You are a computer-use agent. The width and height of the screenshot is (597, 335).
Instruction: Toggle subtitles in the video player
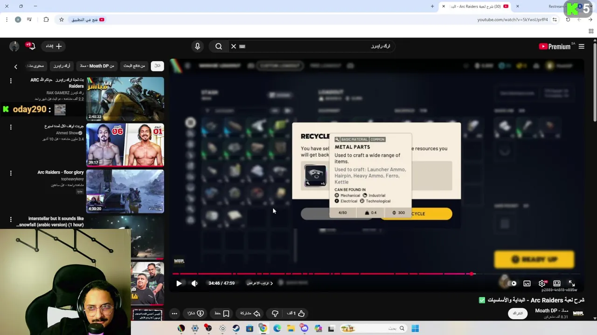[x=527, y=283]
